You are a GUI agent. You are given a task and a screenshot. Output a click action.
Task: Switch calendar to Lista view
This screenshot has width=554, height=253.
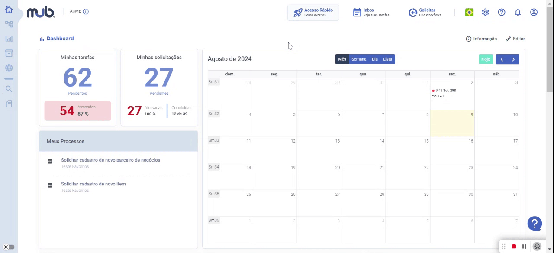point(387,59)
